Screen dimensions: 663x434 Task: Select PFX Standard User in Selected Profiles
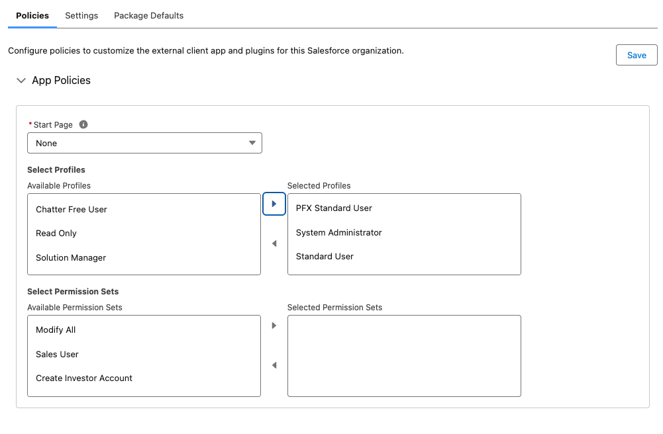click(334, 208)
